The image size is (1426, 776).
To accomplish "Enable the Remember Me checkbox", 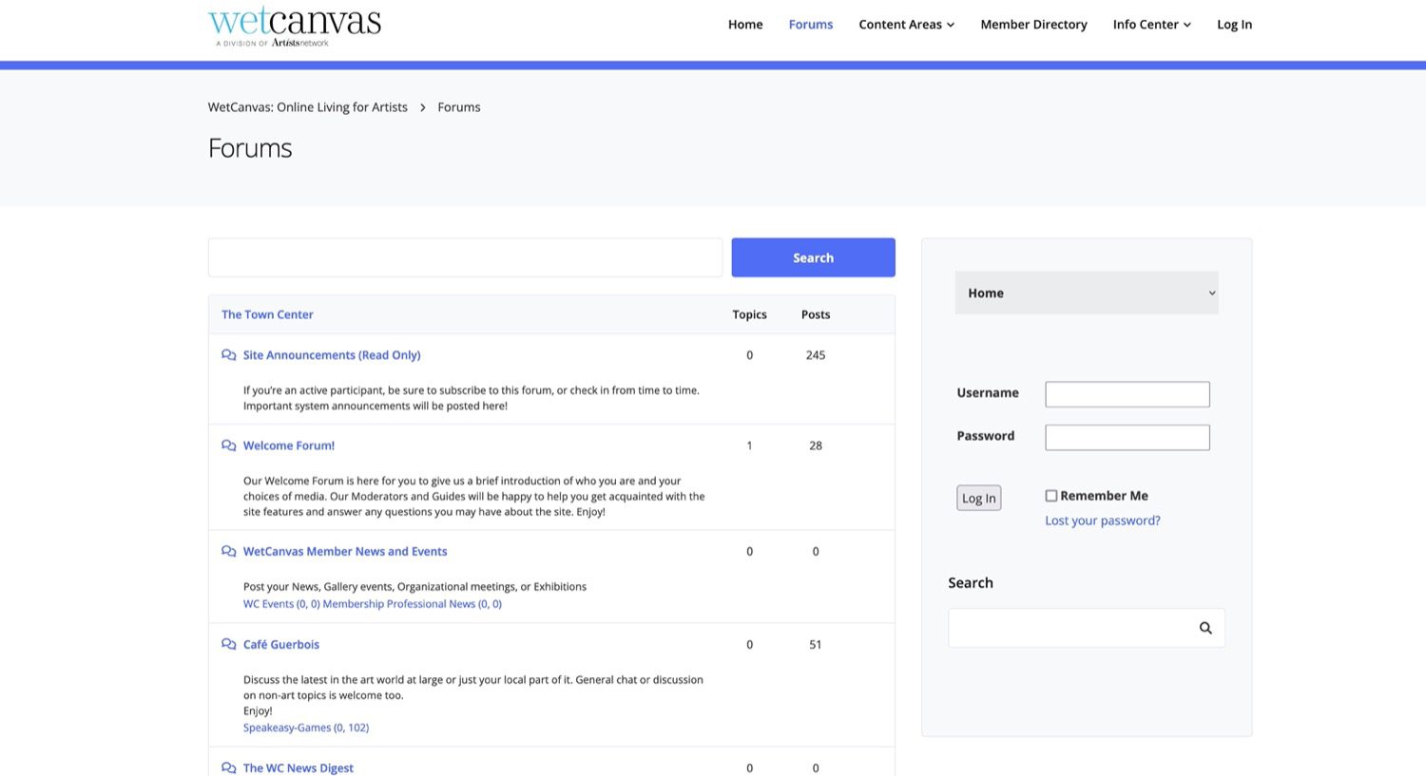I will point(1051,496).
